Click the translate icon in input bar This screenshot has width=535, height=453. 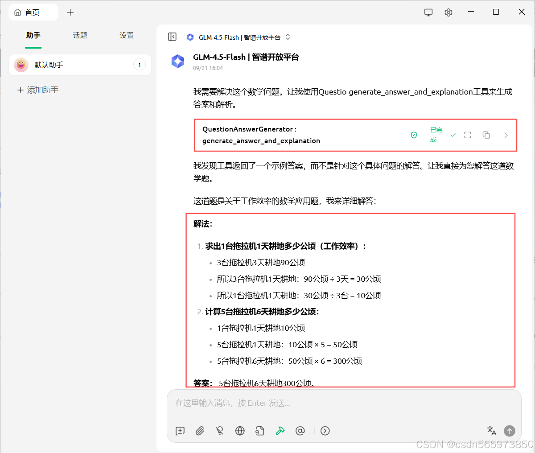tap(492, 431)
